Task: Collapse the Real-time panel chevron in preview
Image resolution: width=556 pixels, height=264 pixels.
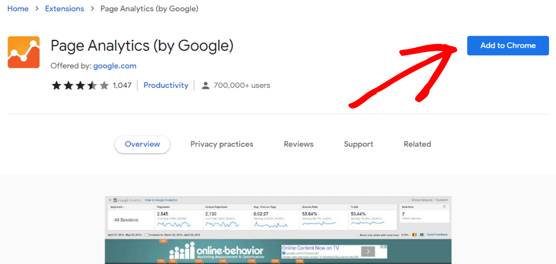Action: 444,207
